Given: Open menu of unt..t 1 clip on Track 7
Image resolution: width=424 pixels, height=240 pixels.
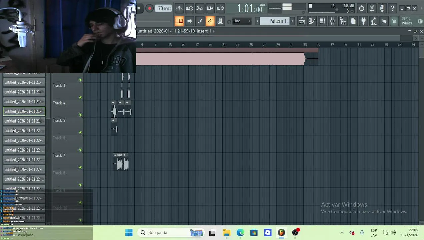Looking at the screenshot, I should tap(115, 155).
